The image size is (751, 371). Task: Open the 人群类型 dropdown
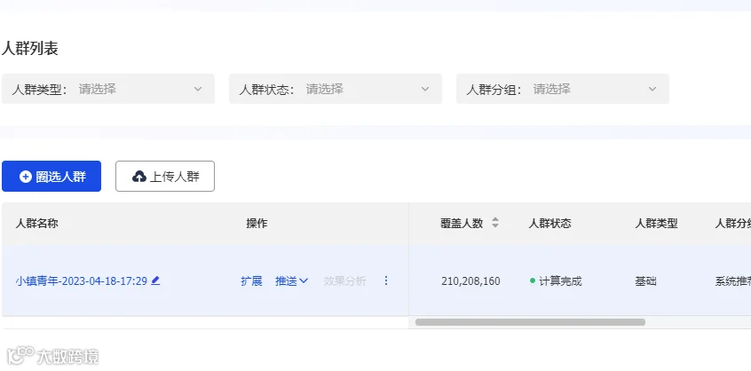click(x=107, y=89)
